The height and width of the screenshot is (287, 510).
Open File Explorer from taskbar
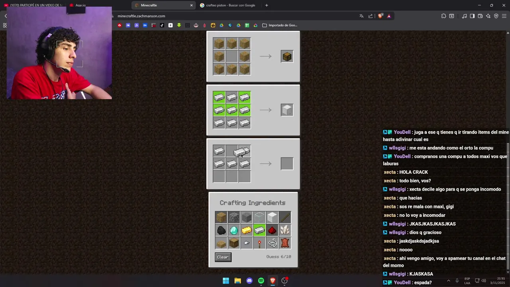point(237,281)
